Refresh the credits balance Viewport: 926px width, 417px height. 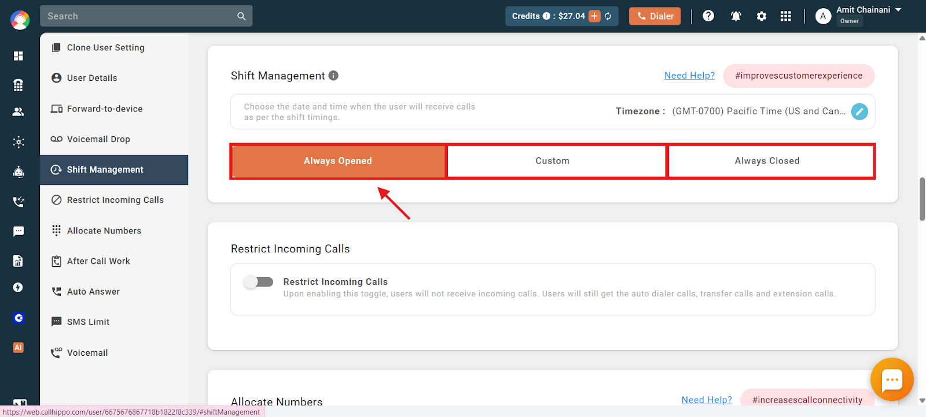608,16
